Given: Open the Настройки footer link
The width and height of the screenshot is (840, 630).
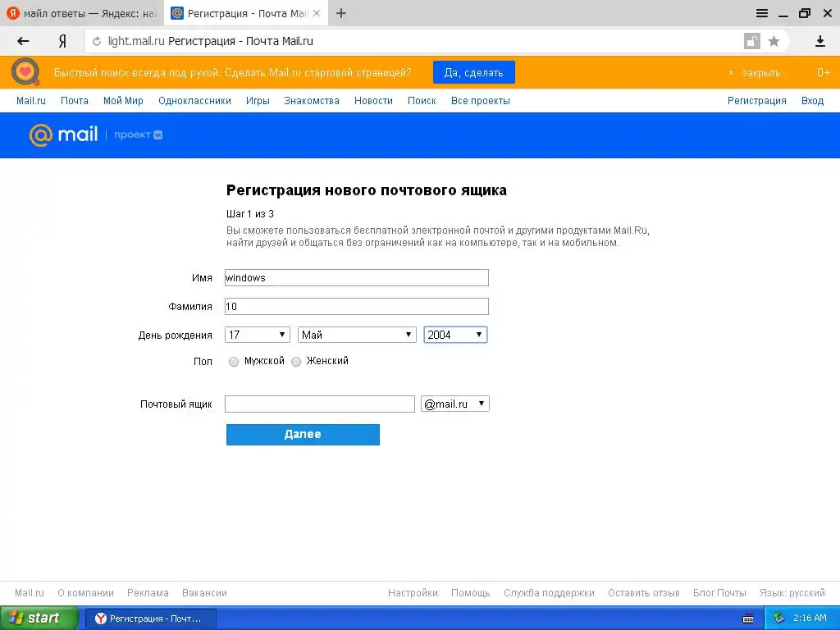Looking at the screenshot, I should 413,593.
